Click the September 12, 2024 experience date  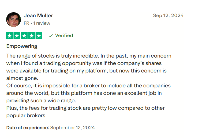point(73,128)
